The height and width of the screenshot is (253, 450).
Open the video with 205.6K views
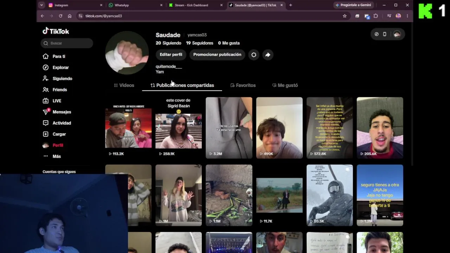tap(380, 128)
